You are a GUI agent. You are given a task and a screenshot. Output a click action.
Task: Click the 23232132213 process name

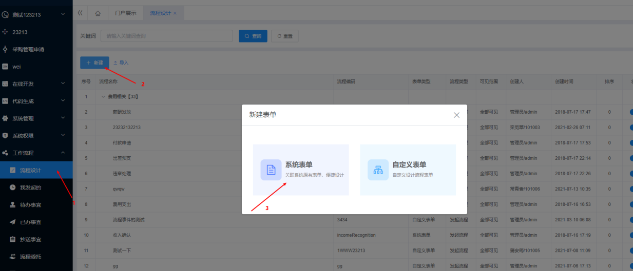(127, 127)
